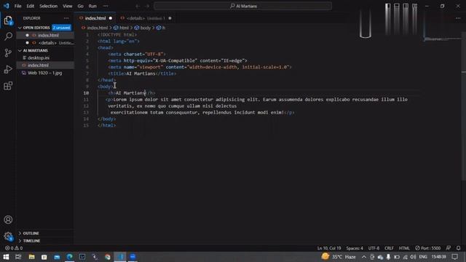Image resolution: width=466 pixels, height=262 pixels.
Task: Click html in the breadcrumb
Action: tap(124, 28)
